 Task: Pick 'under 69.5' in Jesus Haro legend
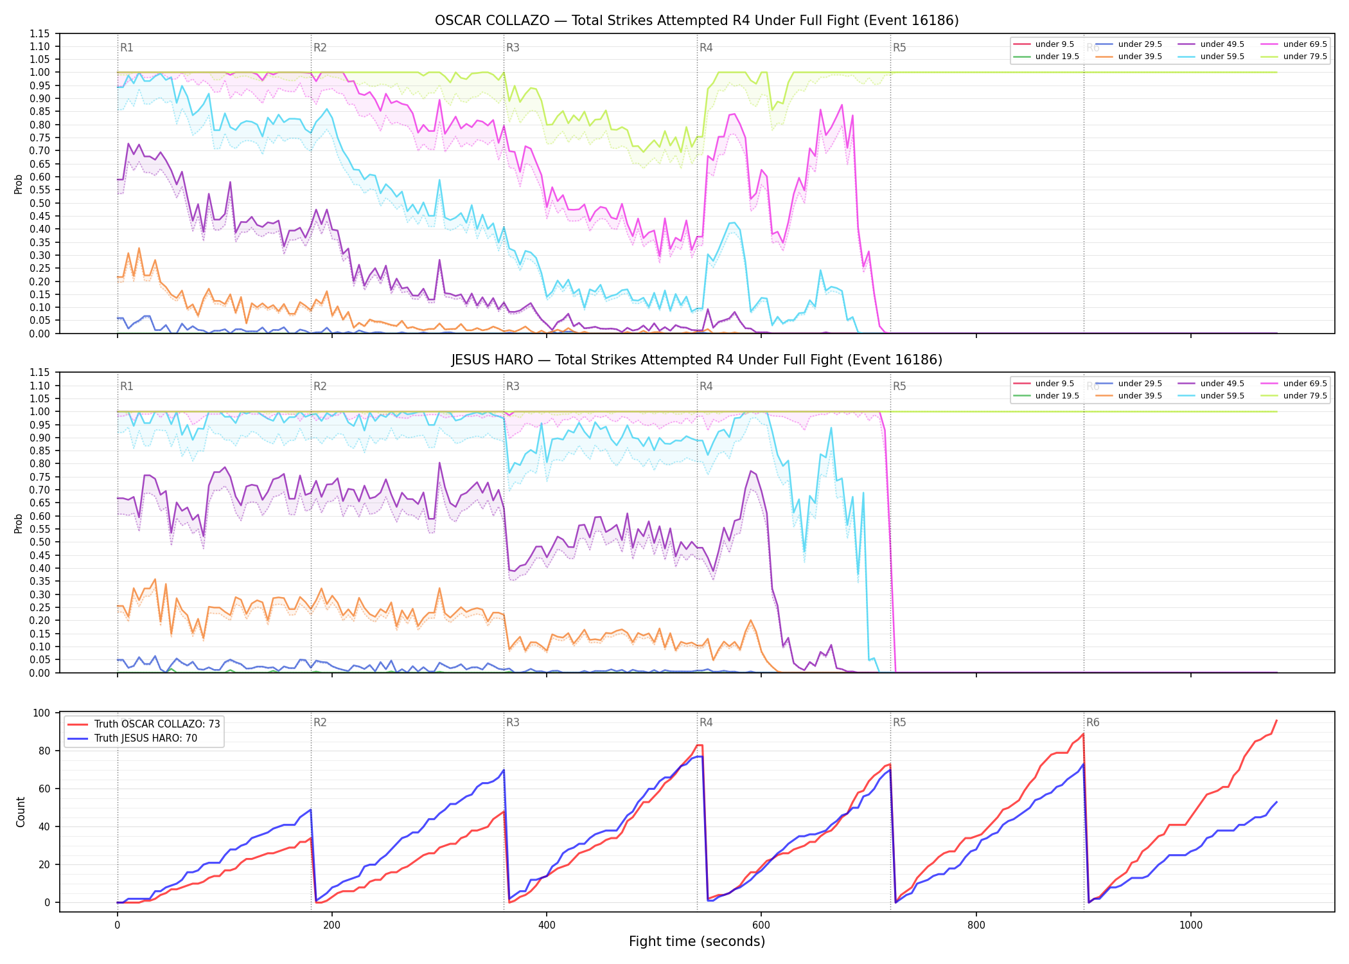point(1294,384)
